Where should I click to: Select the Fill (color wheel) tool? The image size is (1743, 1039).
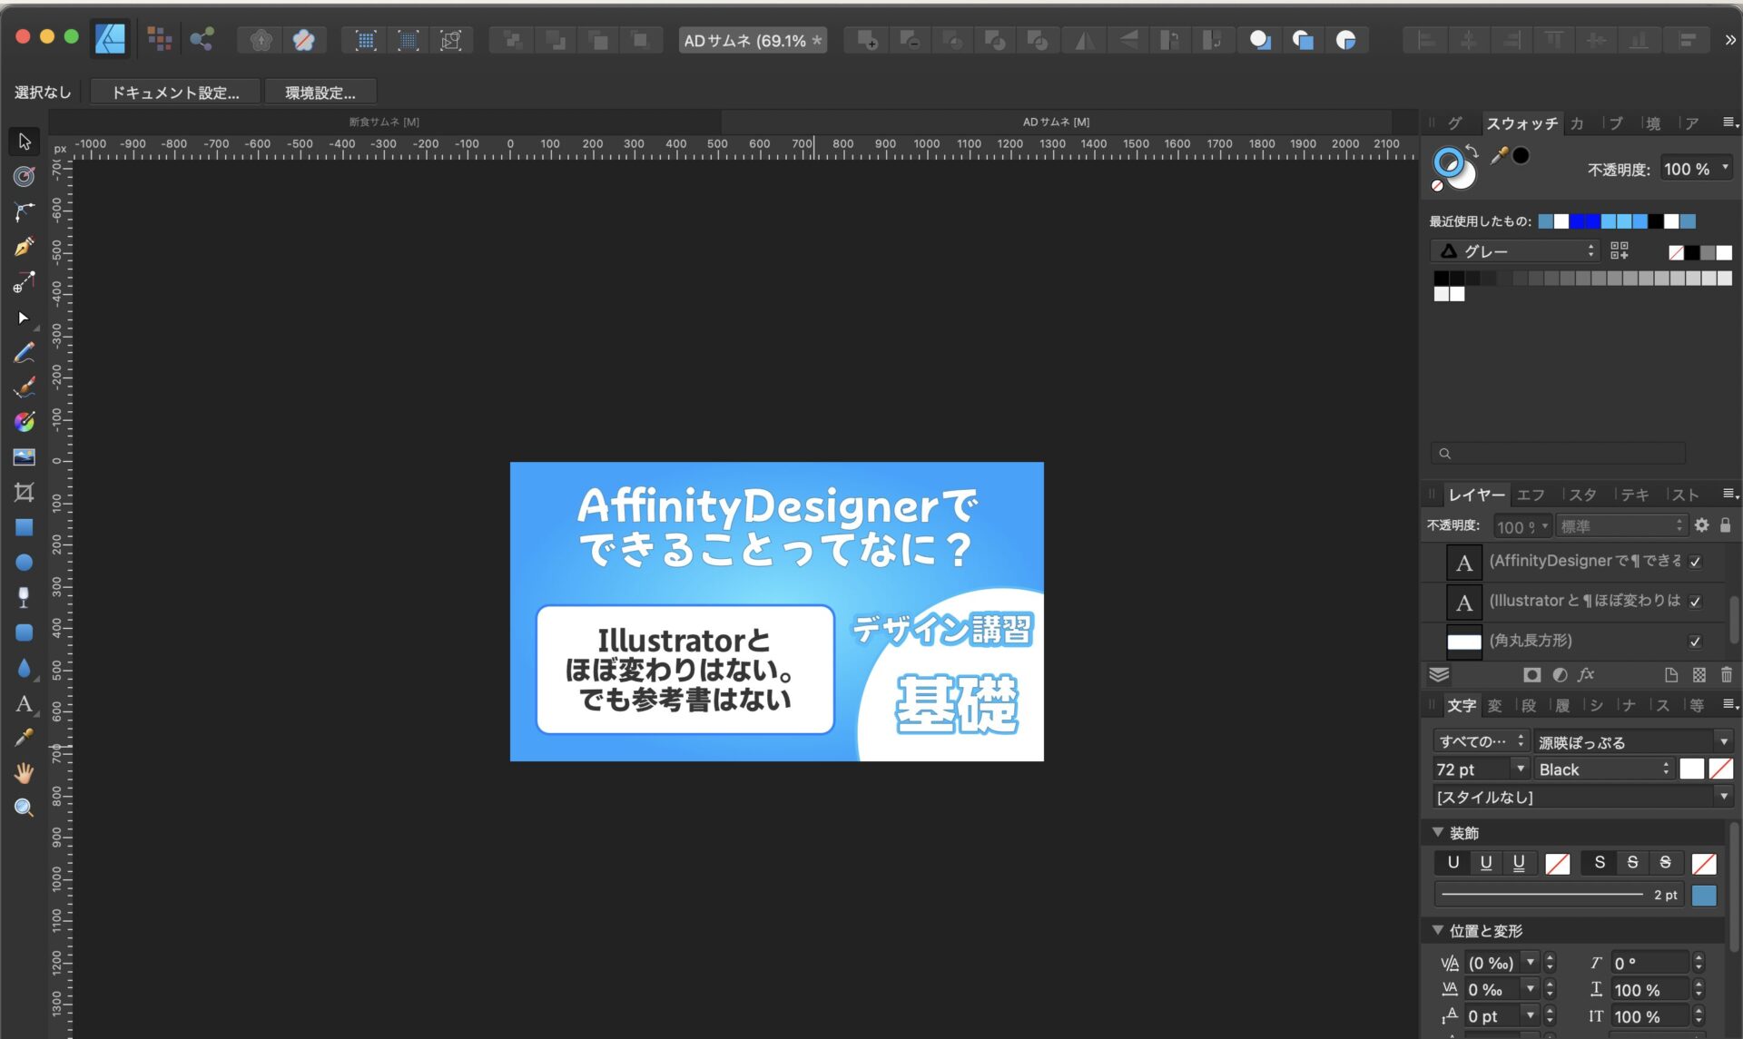pos(25,422)
